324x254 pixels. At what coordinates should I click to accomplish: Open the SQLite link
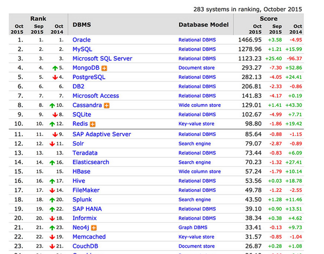pyautogui.click(x=82, y=115)
